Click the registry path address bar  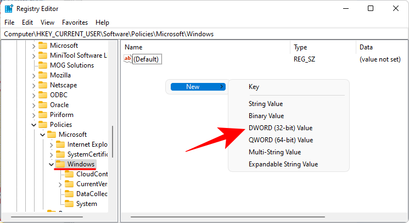[204, 34]
